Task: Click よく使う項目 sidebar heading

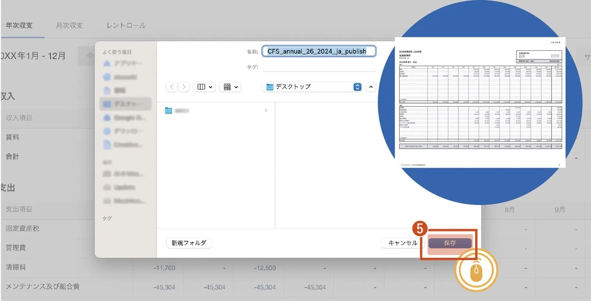Action: click(x=117, y=52)
